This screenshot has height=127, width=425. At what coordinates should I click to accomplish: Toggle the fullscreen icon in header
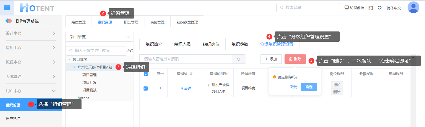point(371,8)
